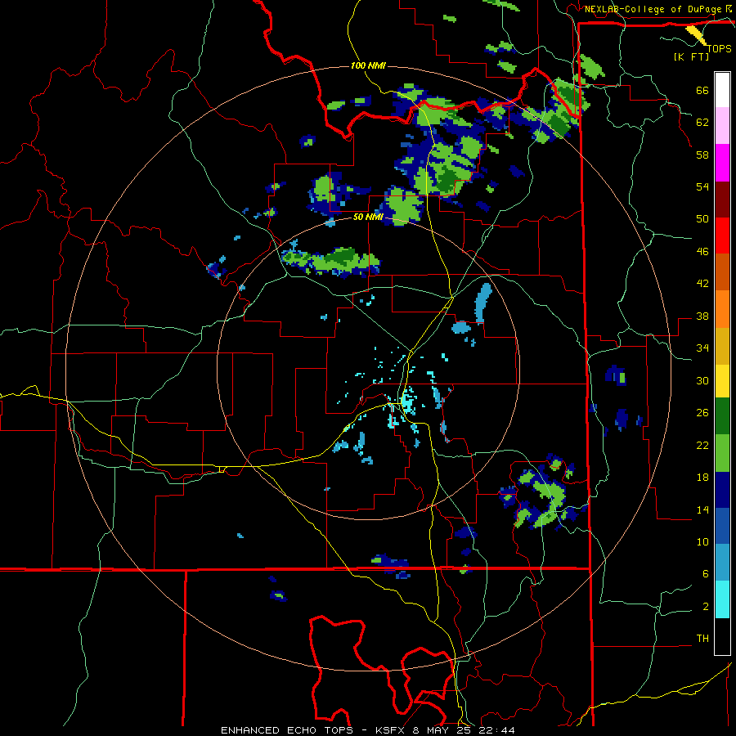Click the bright red legend swatch

[722, 236]
